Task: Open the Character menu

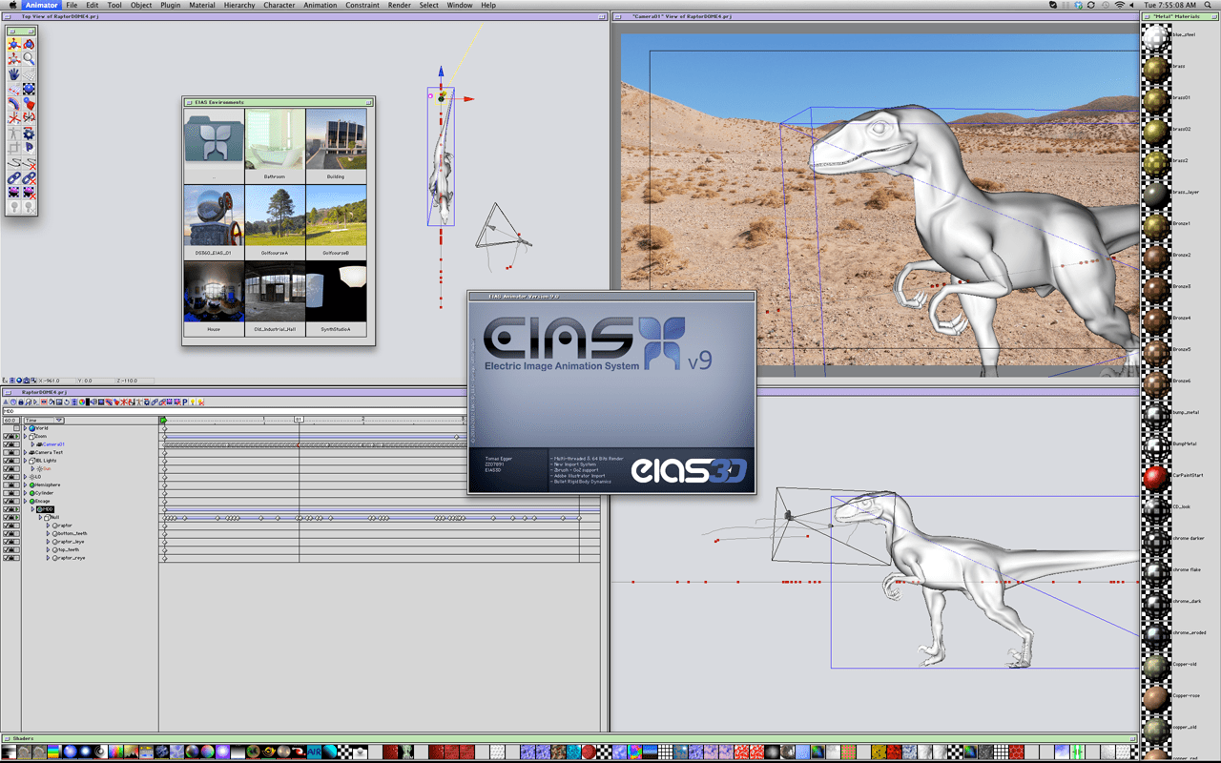Action: point(279,5)
